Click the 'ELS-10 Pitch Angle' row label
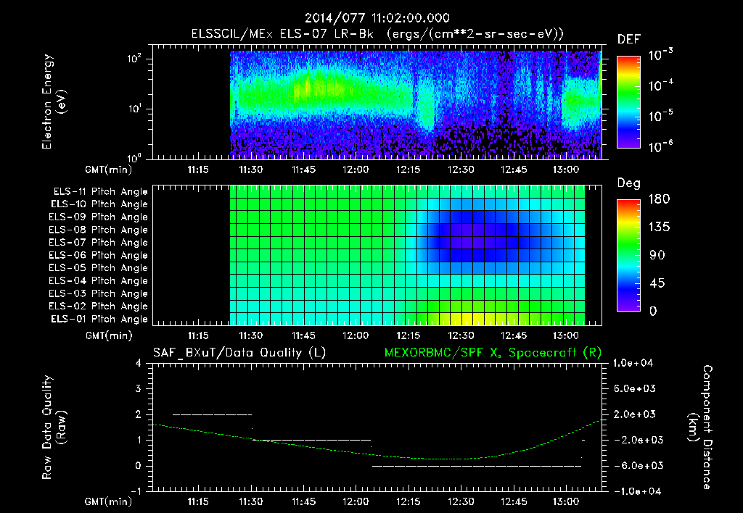This screenshot has width=743, height=513. tap(99, 204)
